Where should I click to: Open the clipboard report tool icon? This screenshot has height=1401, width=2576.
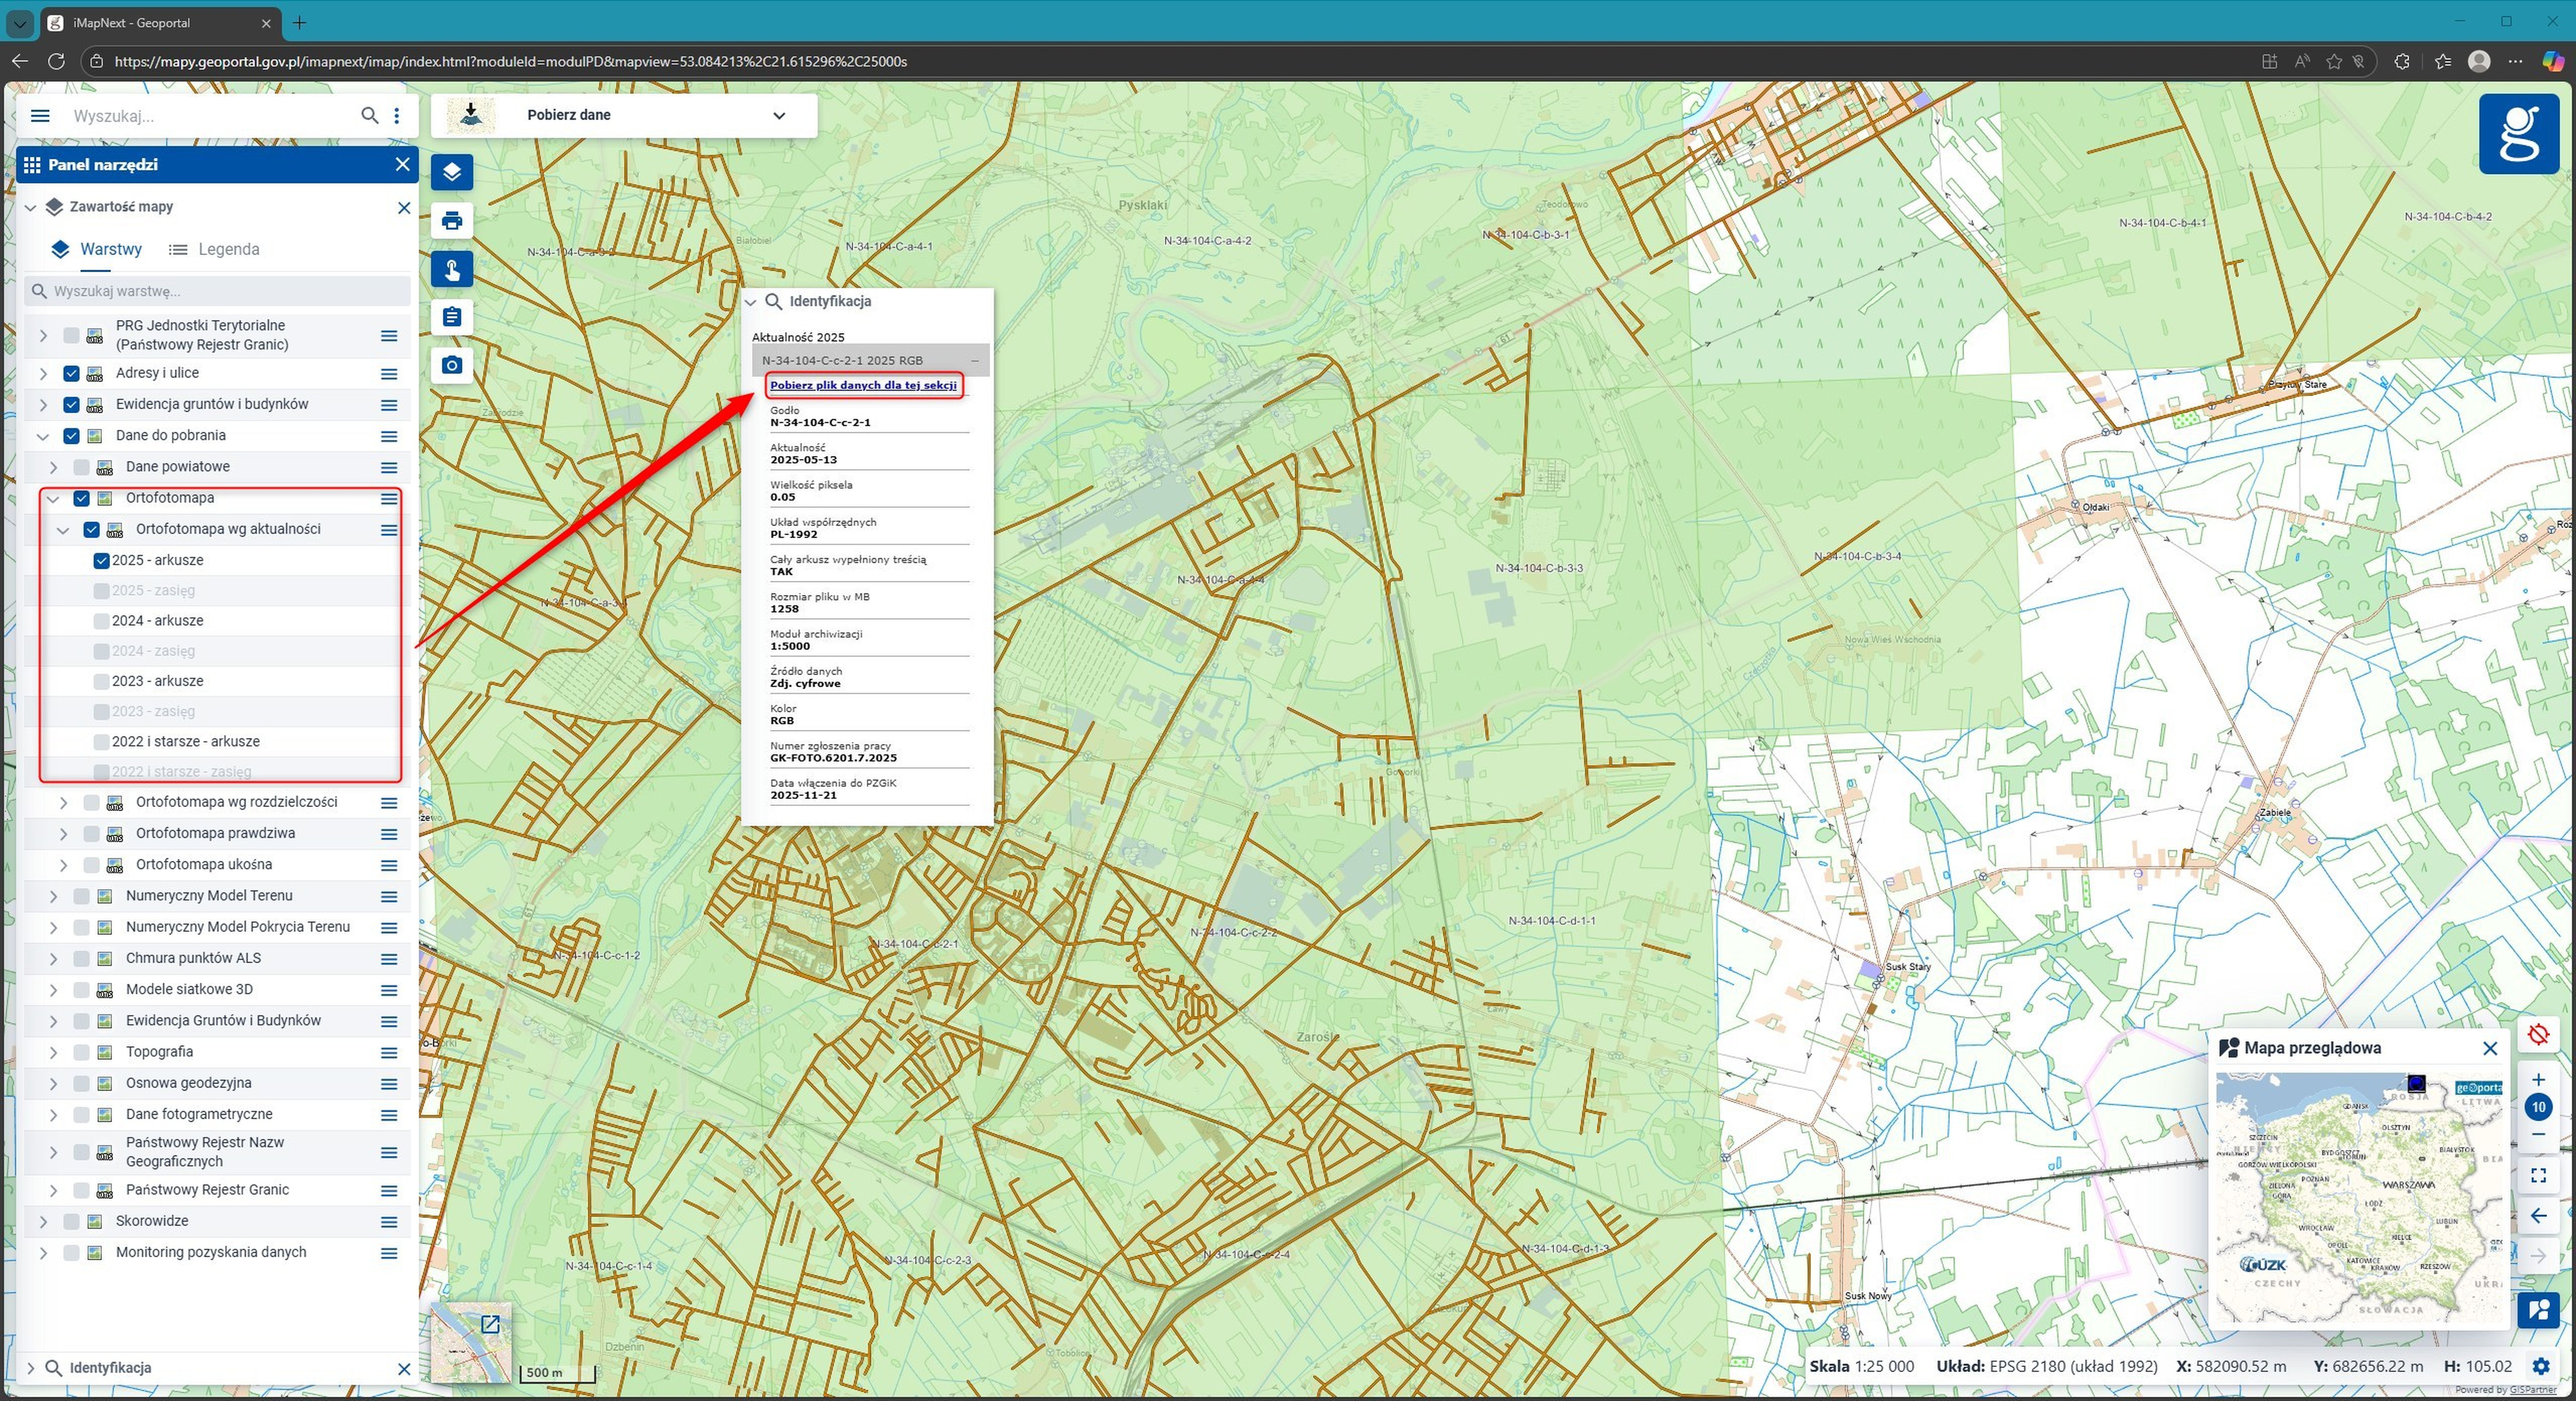point(452,317)
